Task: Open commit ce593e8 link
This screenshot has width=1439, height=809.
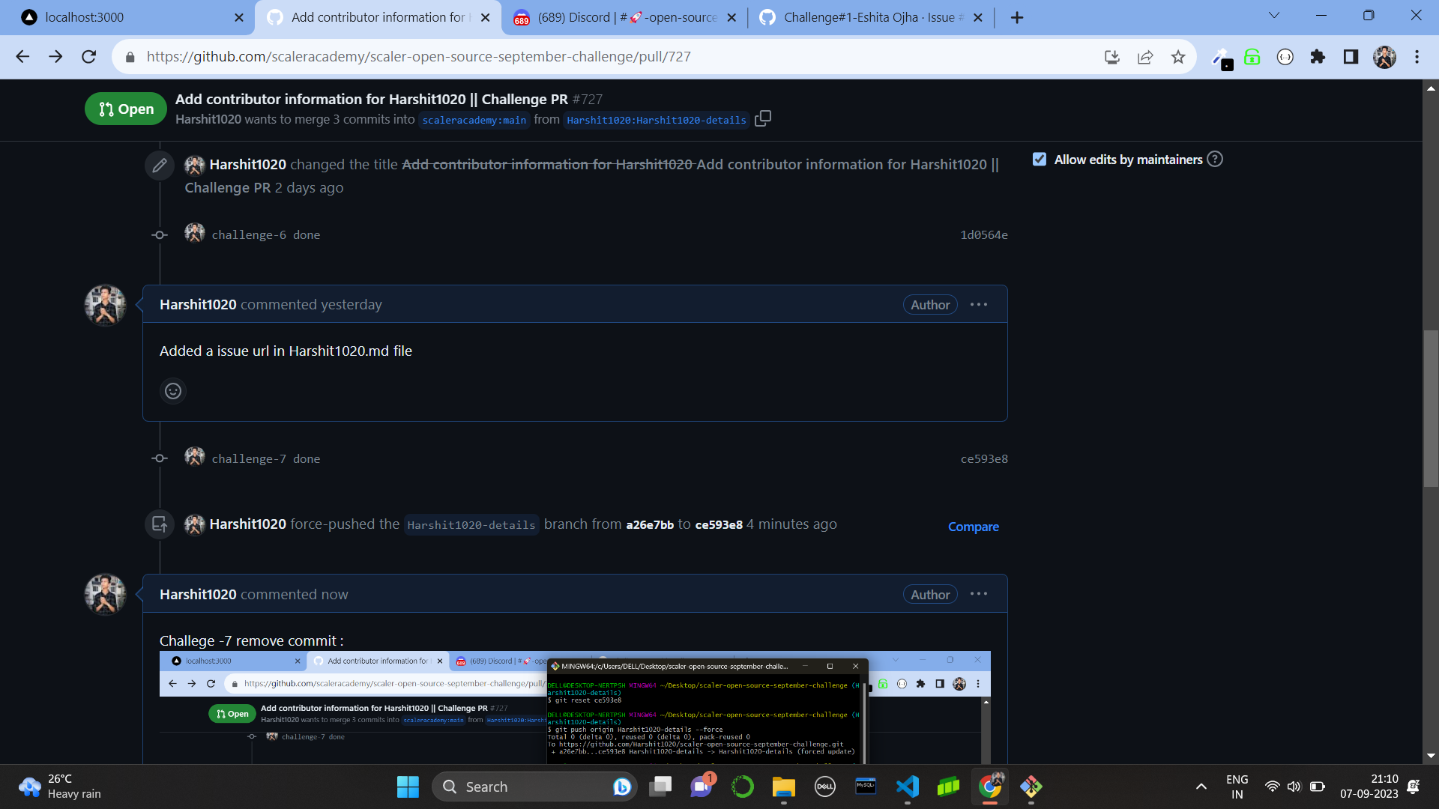Action: 983,459
